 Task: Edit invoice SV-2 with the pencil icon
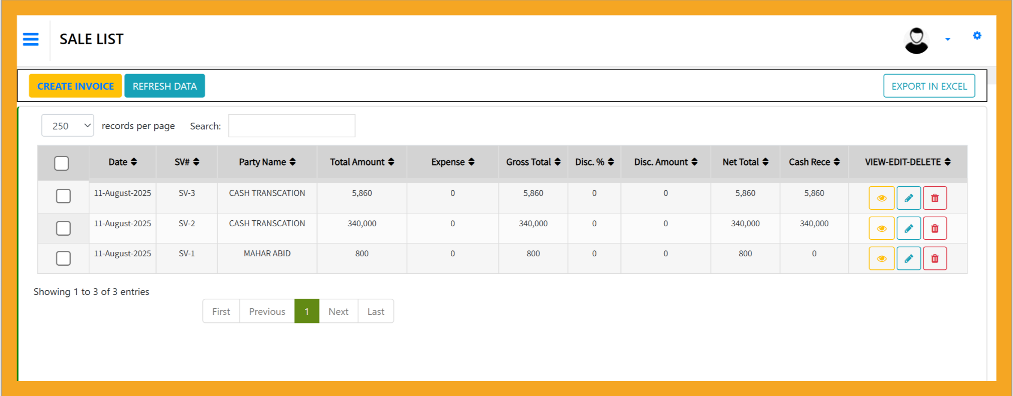pyautogui.click(x=908, y=229)
